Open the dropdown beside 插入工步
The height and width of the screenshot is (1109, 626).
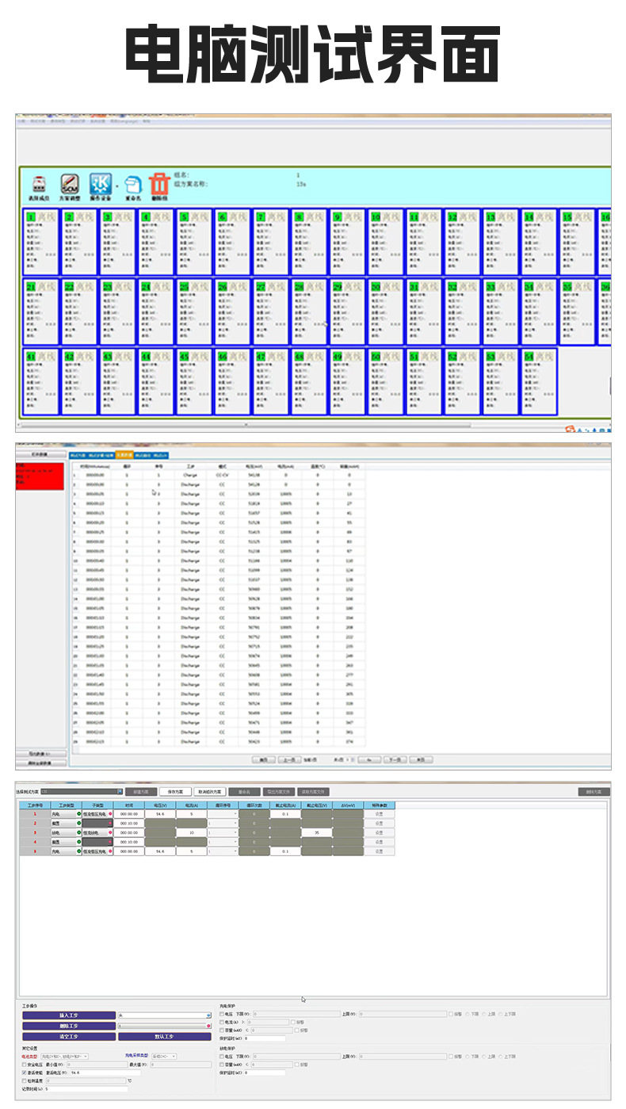[164, 1015]
